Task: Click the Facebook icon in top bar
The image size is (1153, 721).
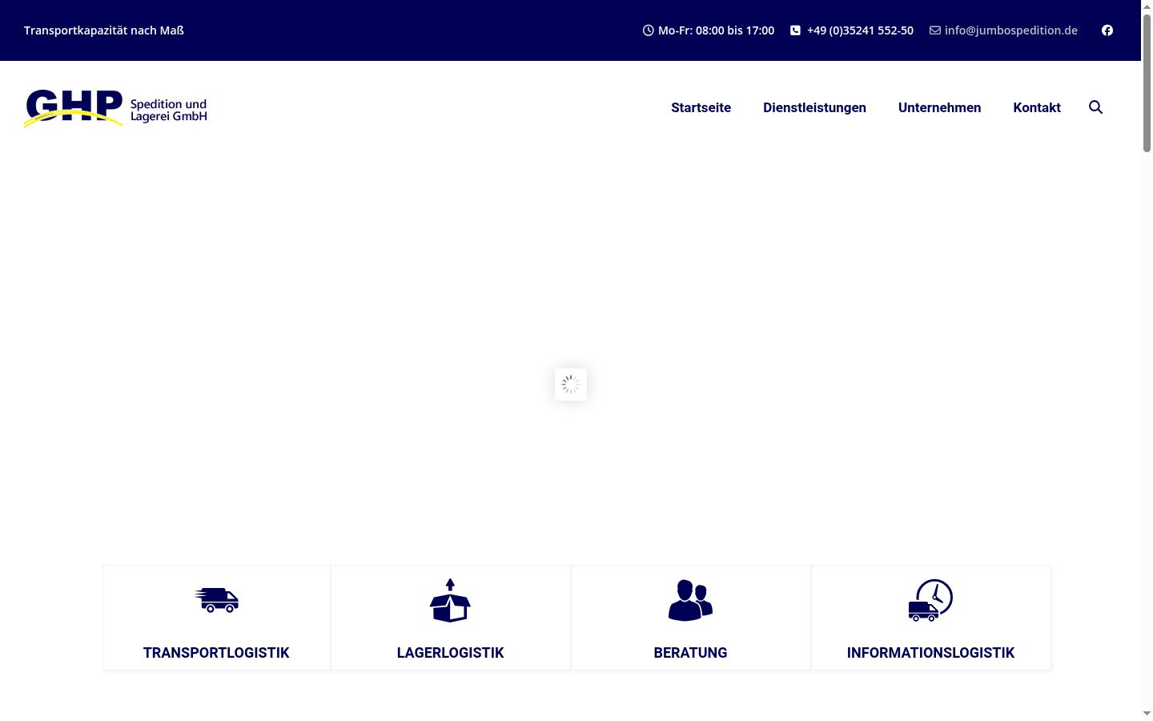Action: 1107,30
